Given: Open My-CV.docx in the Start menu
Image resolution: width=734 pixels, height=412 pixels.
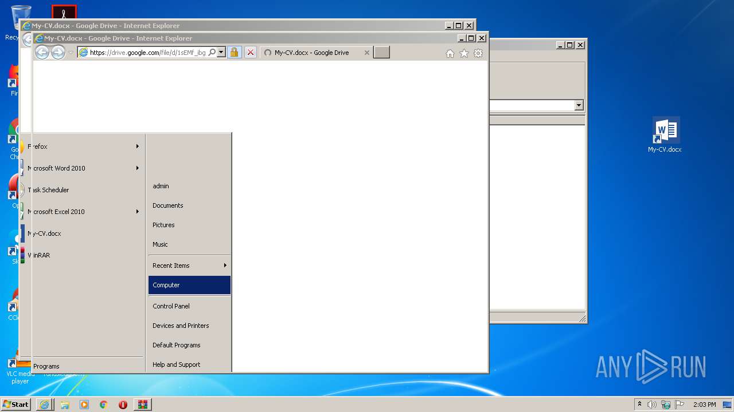Looking at the screenshot, I should pyautogui.click(x=82, y=233).
